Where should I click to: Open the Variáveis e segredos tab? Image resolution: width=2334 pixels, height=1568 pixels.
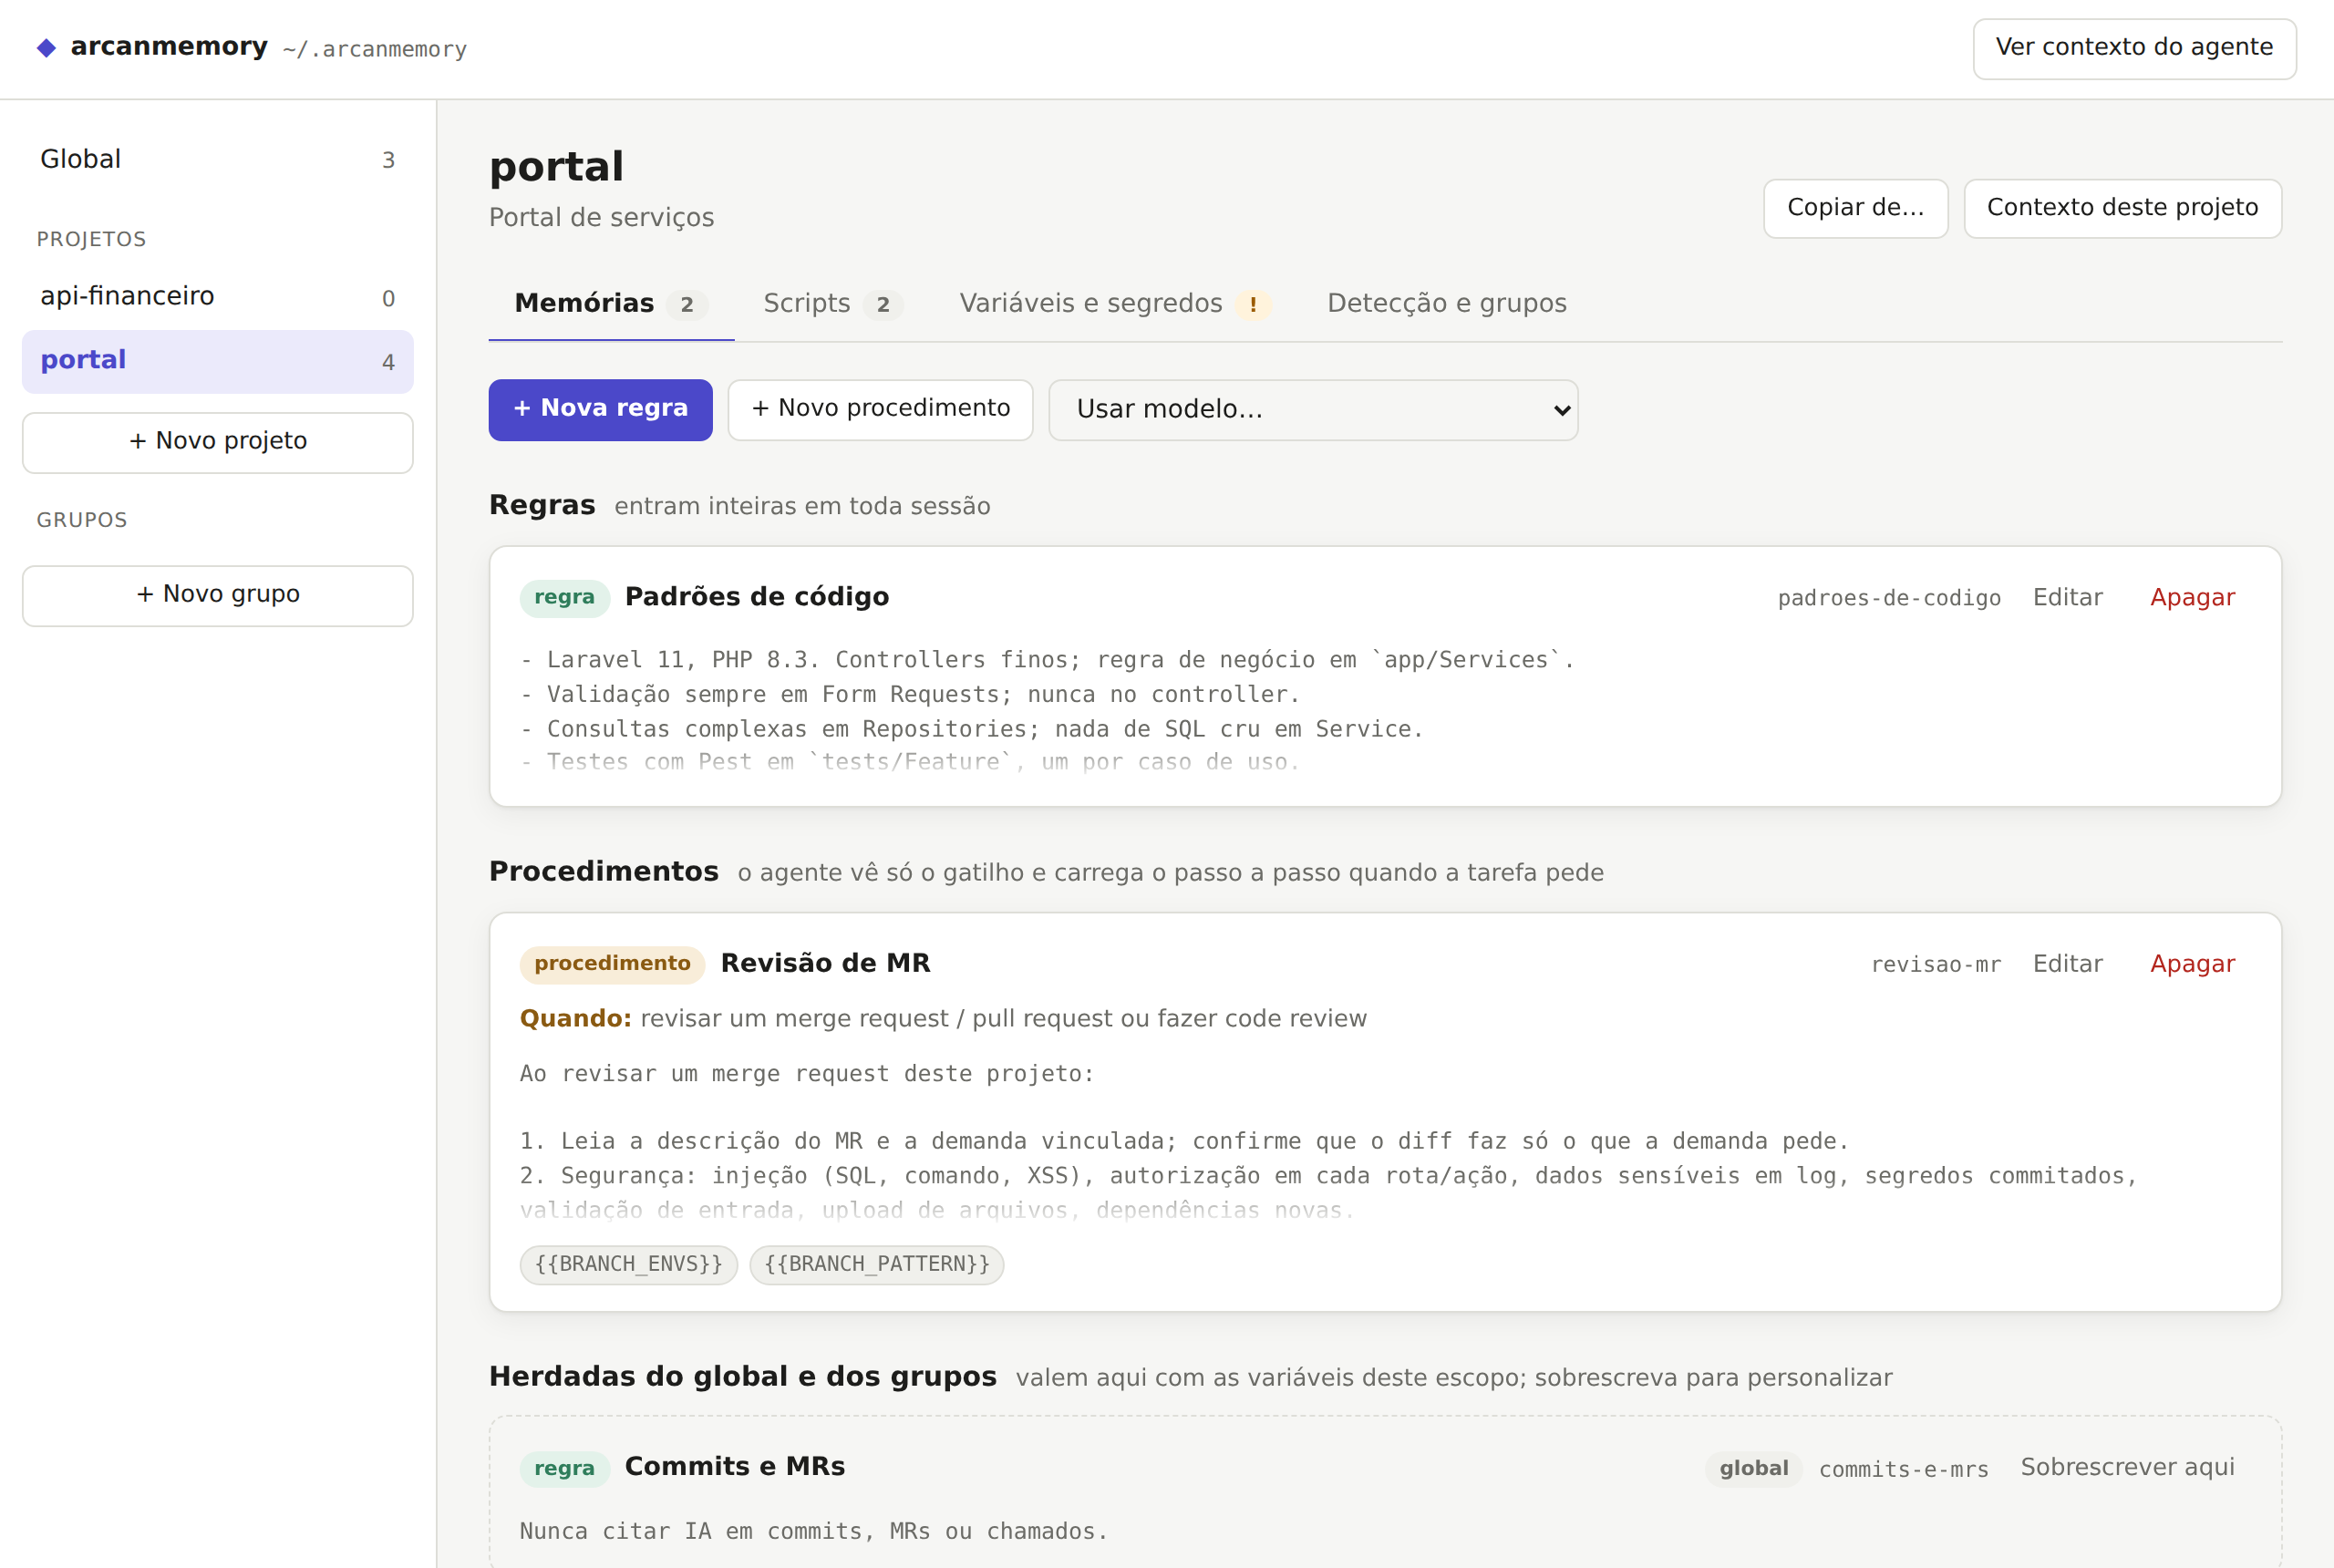1115,304
